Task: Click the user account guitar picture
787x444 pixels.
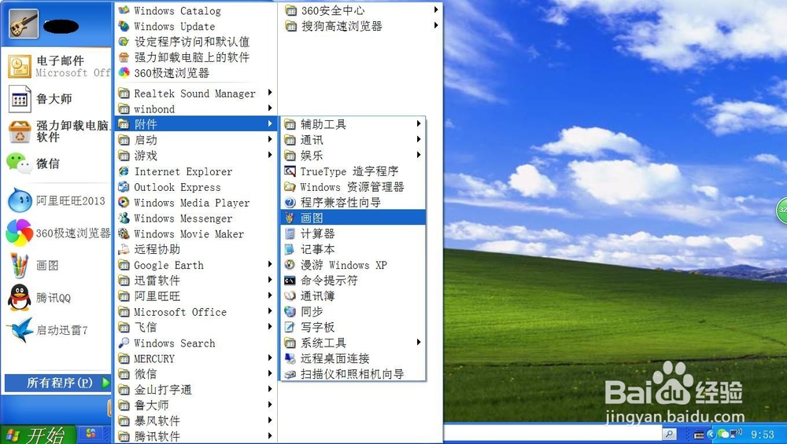Action: click(24, 23)
